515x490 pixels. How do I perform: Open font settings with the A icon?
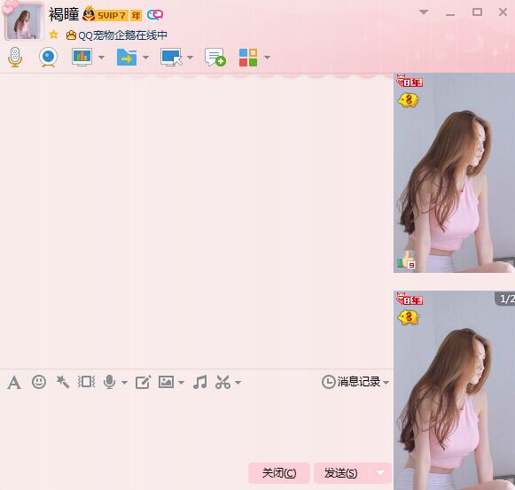14,382
